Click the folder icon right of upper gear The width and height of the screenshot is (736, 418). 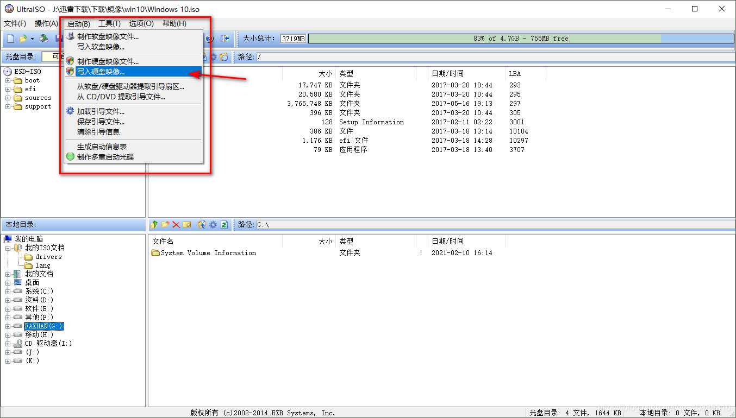coord(223,57)
